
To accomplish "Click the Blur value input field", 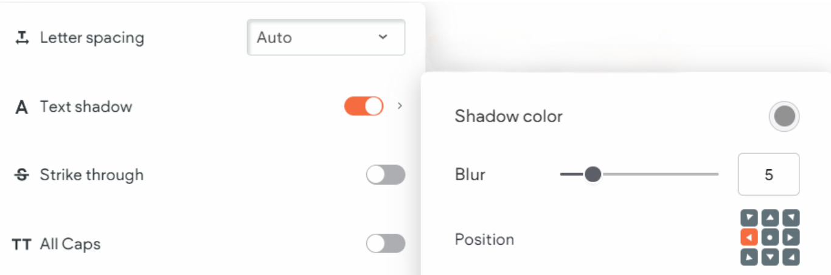I will (x=769, y=175).
